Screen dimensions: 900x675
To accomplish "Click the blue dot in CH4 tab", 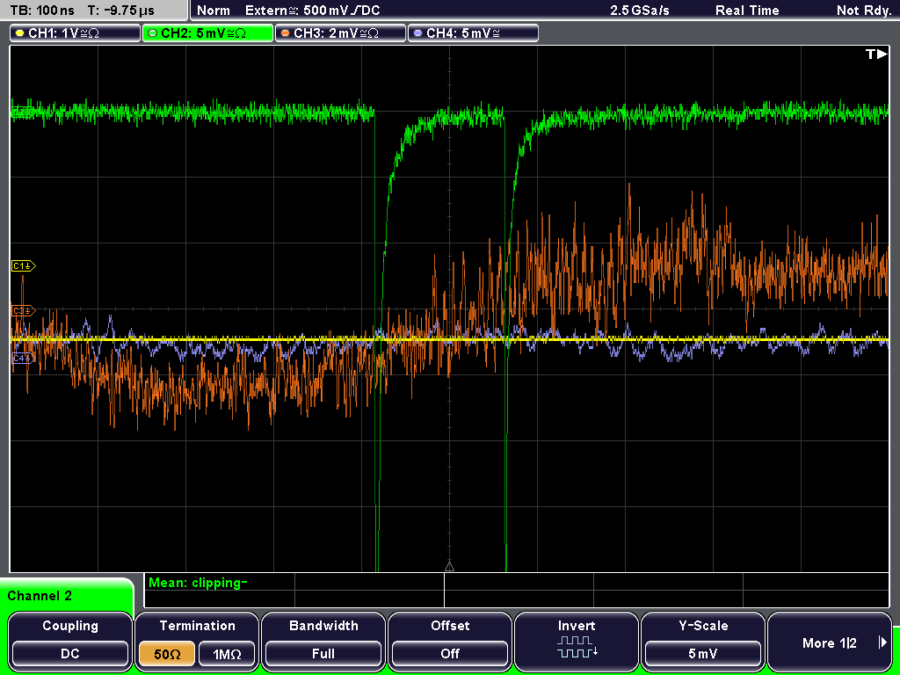I will (417, 33).
